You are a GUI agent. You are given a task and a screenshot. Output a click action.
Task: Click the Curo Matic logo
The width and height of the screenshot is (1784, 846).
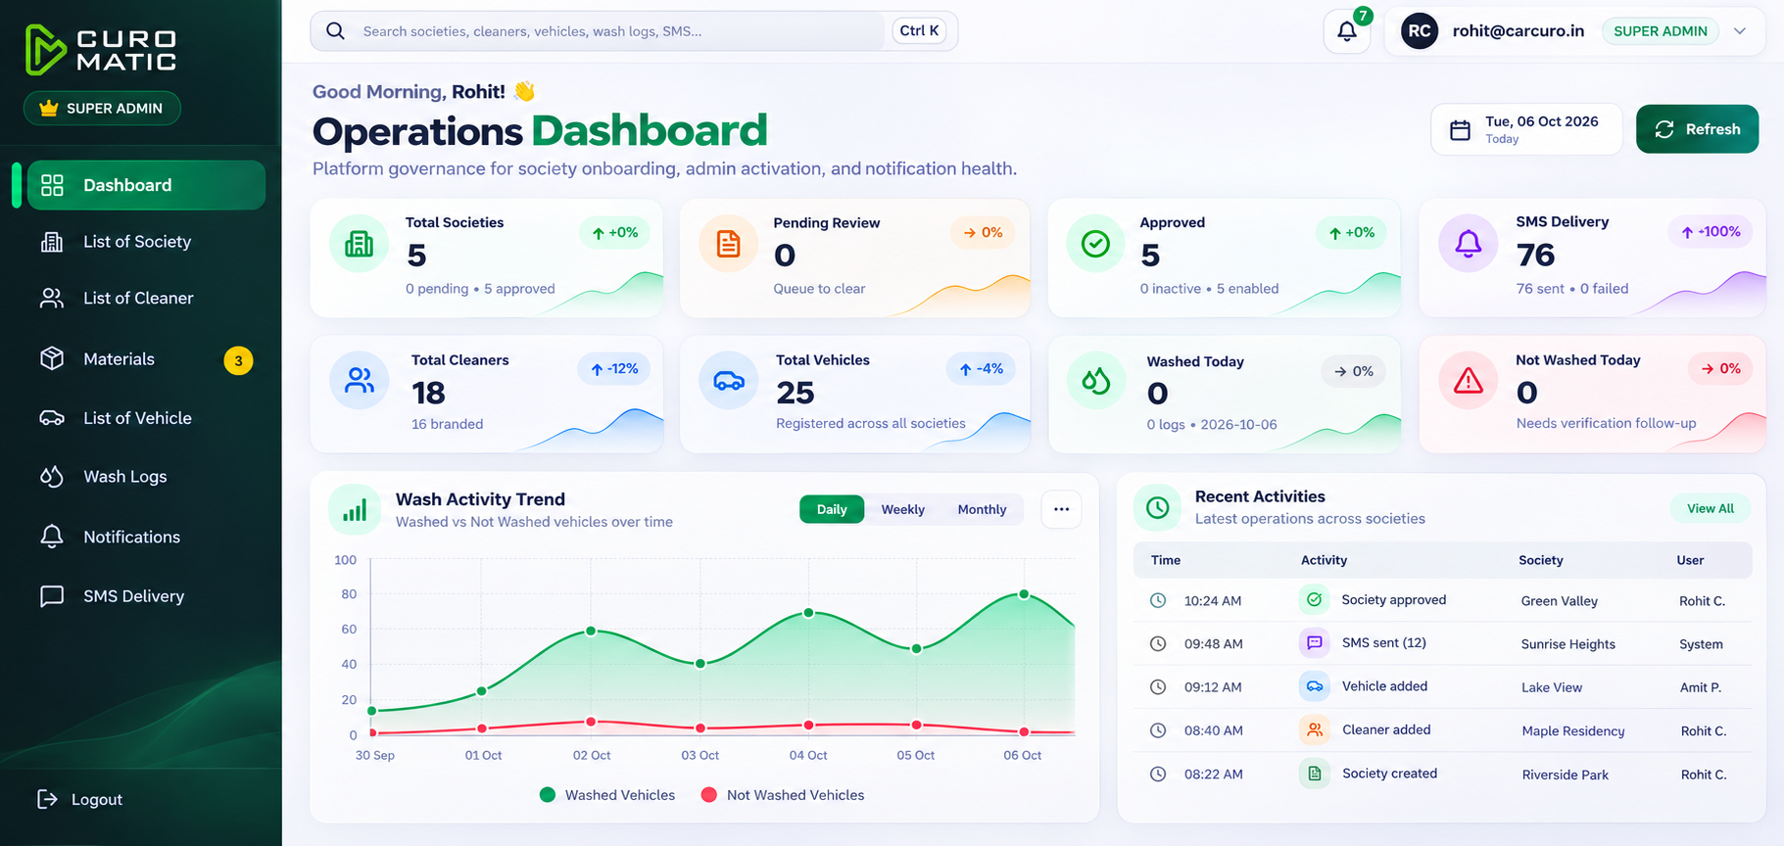tap(101, 49)
